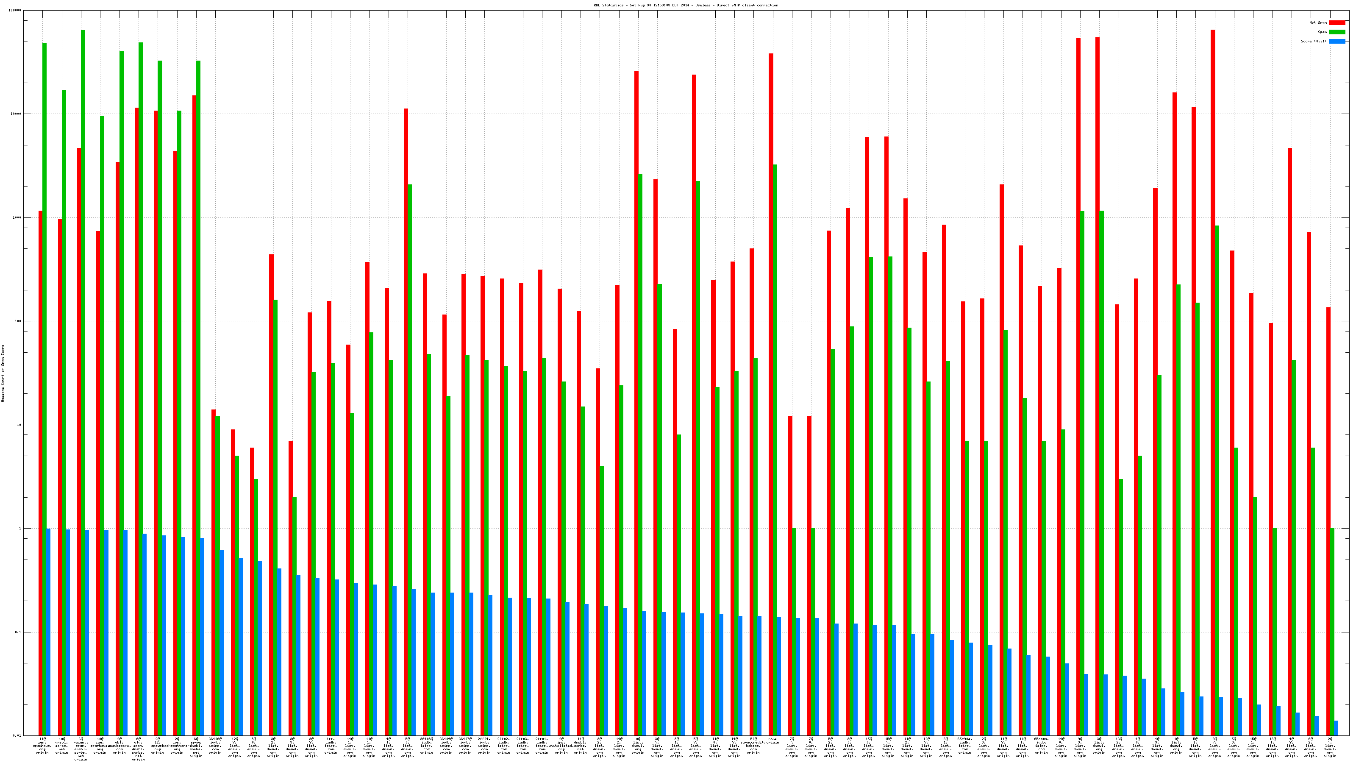
Task: Click the 100000 y-axis tick label
Action: pyautogui.click(x=15, y=11)
